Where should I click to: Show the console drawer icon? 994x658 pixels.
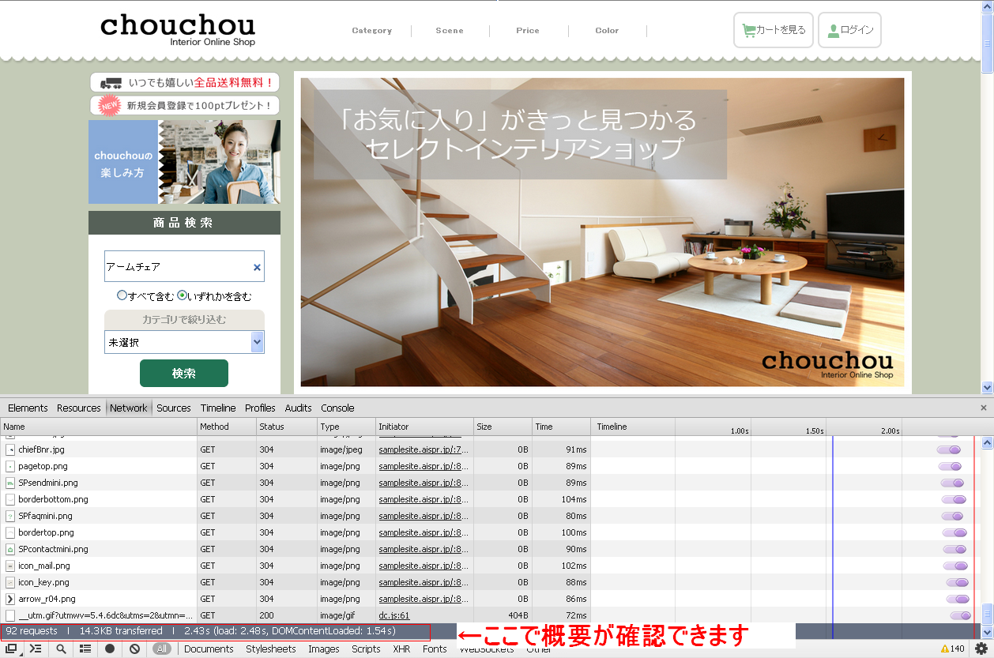(36, 649)
